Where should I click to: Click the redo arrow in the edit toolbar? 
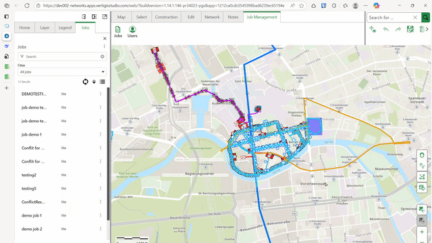(x=398, y=29)
